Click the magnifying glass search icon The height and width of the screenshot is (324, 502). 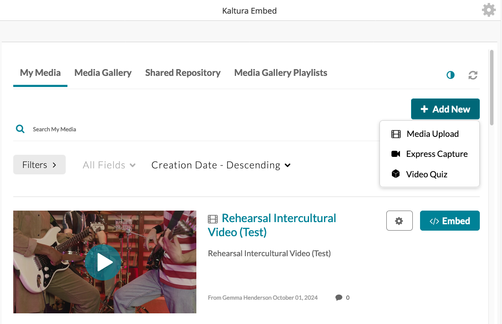[20, 129]
